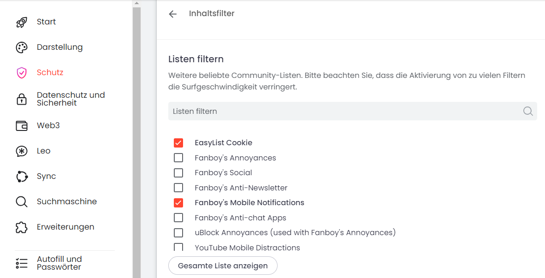Enable Fanboy's Annoyances checkbox
545x278 pixels.
point(178,158)
